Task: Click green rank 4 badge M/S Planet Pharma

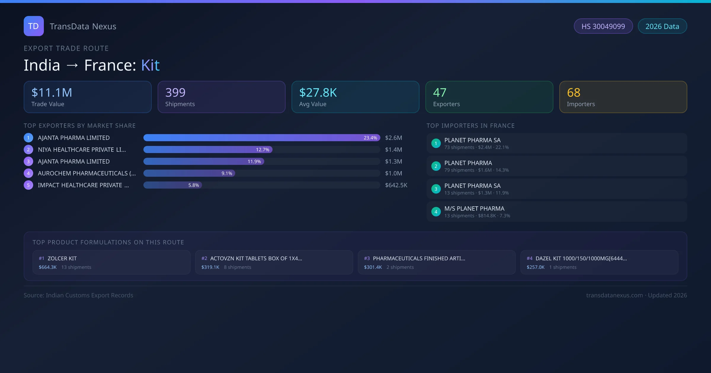Action: coord(436,212)
